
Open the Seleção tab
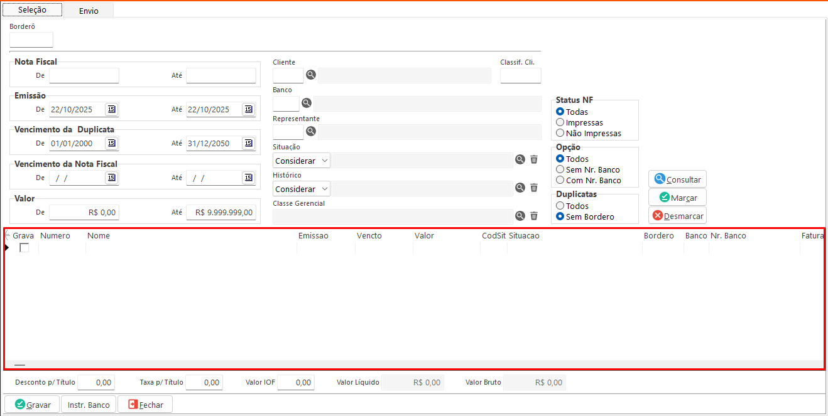point(32,10)
